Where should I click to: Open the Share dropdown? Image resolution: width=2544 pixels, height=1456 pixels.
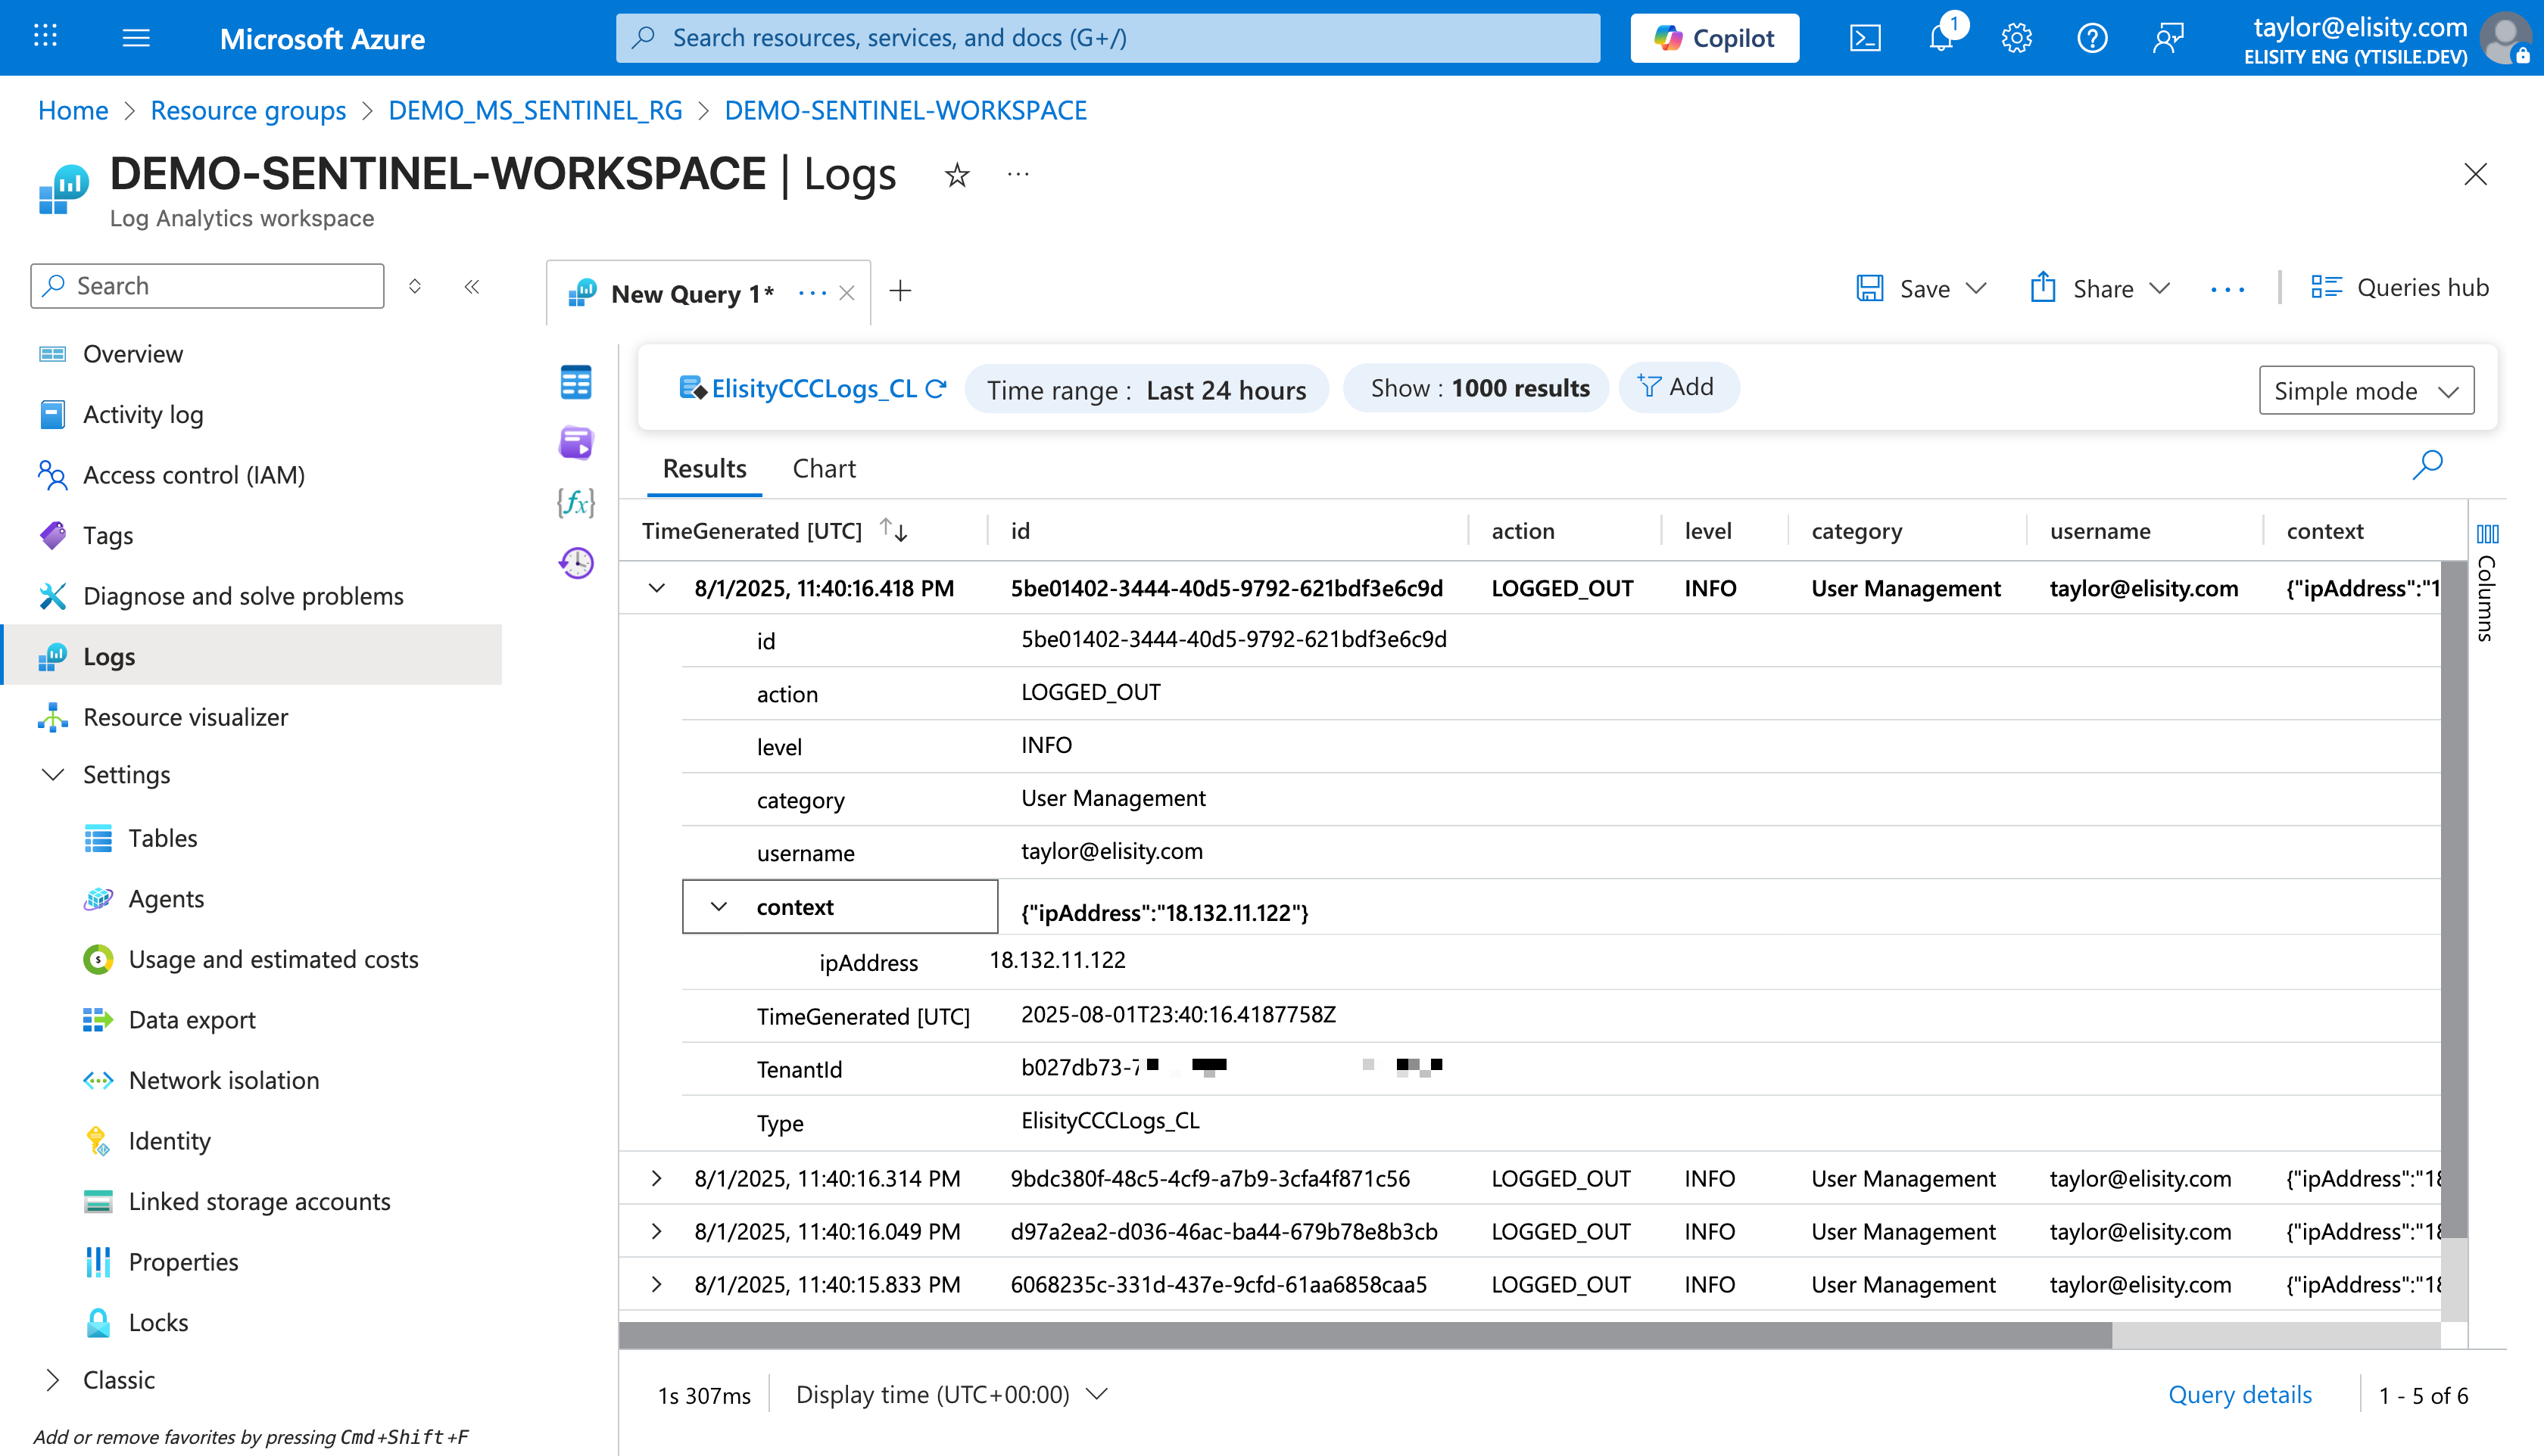(x=2101, y=288)
